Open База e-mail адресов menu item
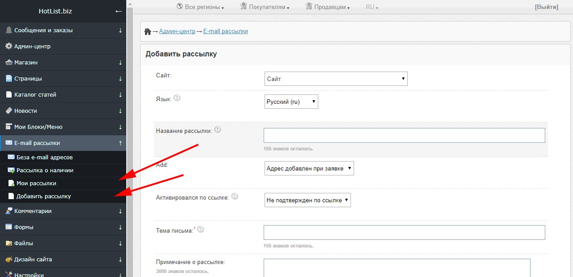Image resolution: width=573 pixels, height=277 pixels. [x=44, y=158]
